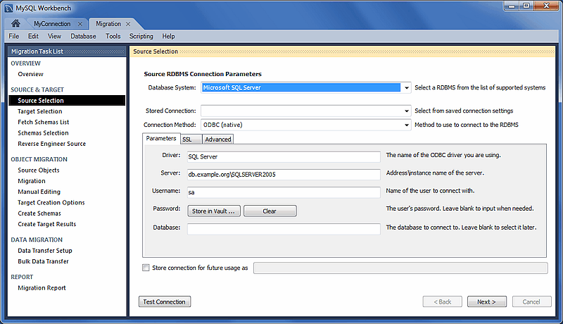Click Store in Vault button

click(x=214, y=211)
